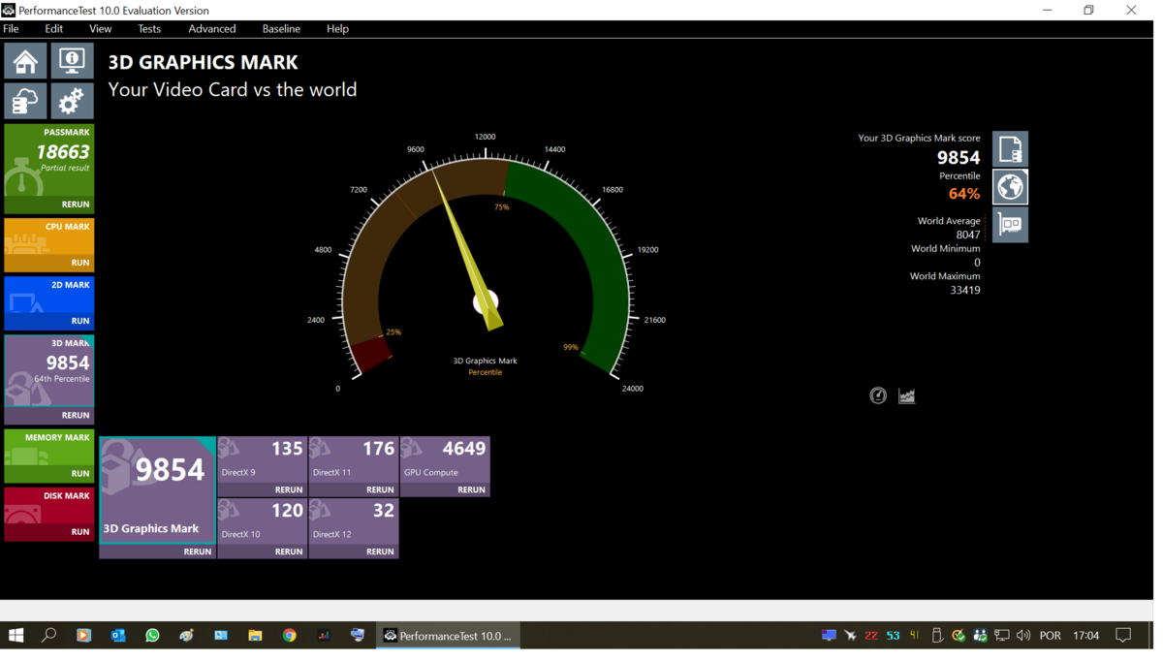The width and height of the screenshot is (1163, 661).
Task: Open the Windows Start menu
Action: 16,636
